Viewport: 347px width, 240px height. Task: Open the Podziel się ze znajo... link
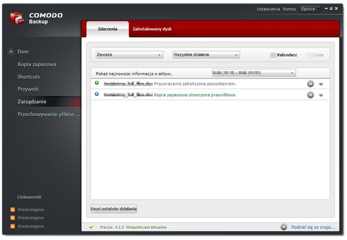click(313, 227)
